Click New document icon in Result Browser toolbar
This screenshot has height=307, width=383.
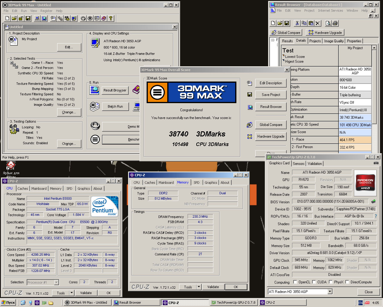[x=273, y=23]
